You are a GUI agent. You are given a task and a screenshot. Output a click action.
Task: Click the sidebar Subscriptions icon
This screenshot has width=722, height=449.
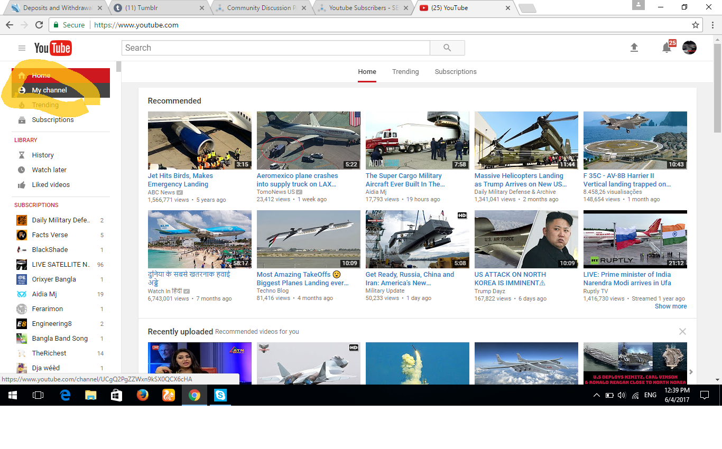(22, 120)
